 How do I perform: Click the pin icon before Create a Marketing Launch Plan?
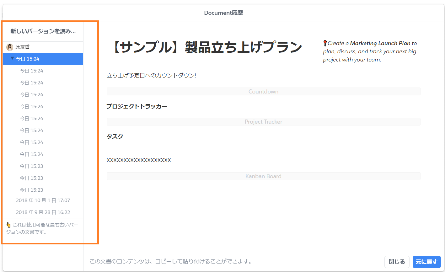325,43
